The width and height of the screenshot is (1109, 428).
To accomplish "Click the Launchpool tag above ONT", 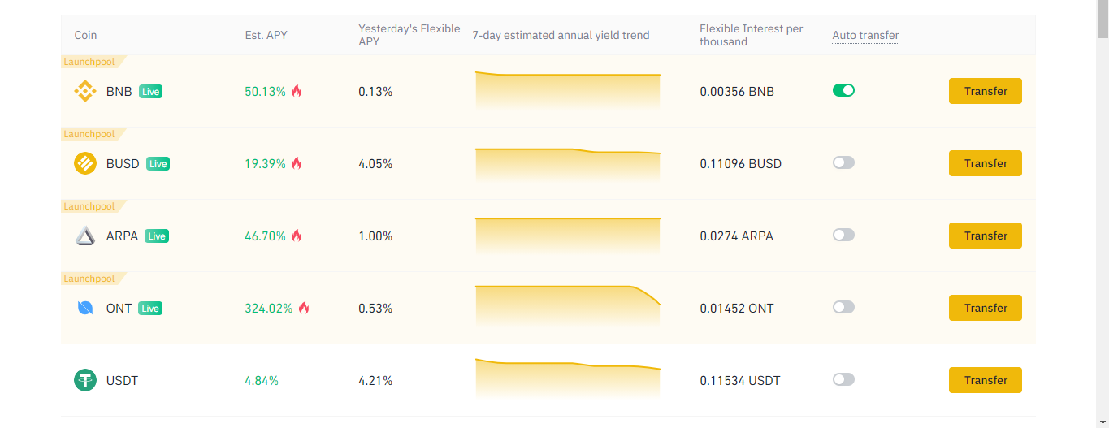I will (91, 279).
